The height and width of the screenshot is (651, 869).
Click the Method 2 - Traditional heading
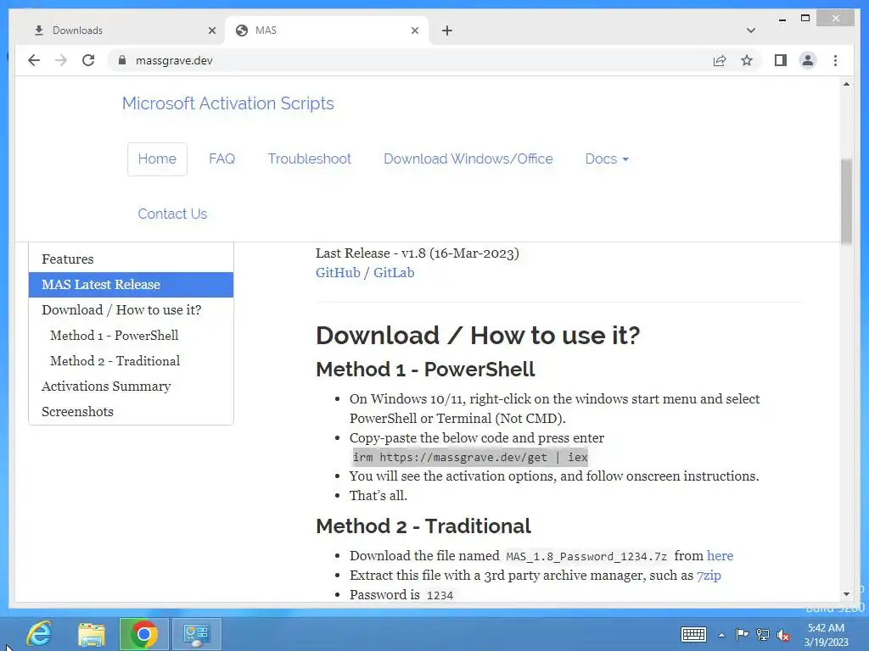pyautogui.click(x=423, y=526)
